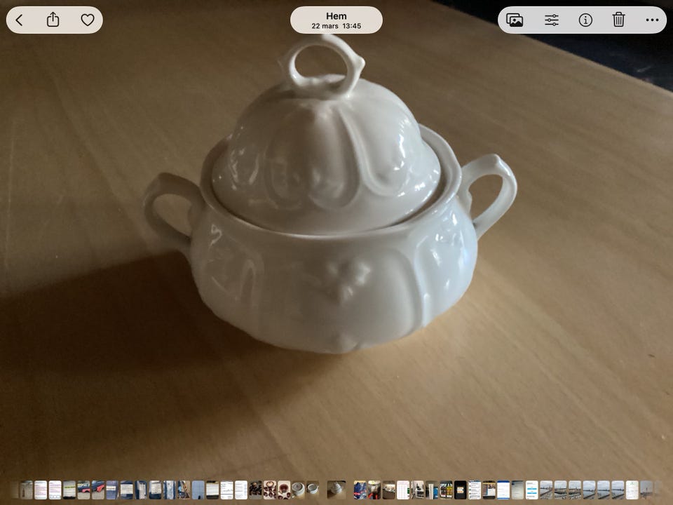The image size is (673, 505).
Task: Favorite this photo with the heart
Action: click(88, 20)
